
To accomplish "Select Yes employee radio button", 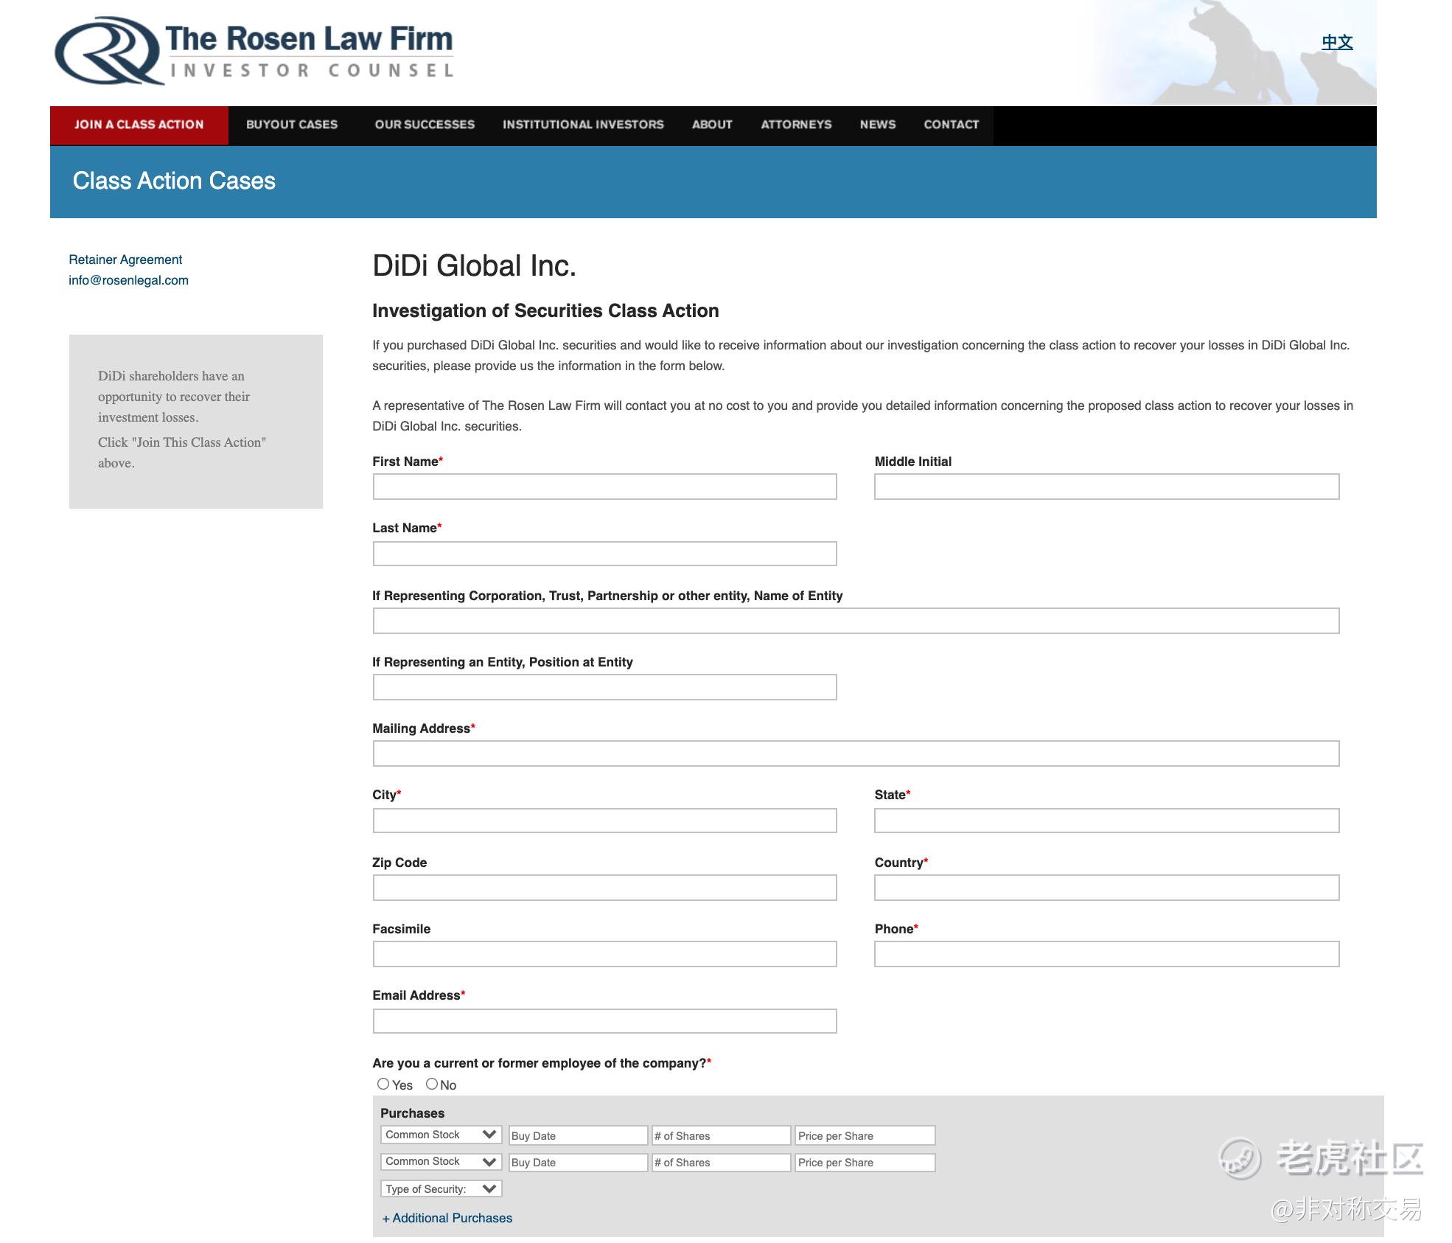I will [x=383, y=1084].
